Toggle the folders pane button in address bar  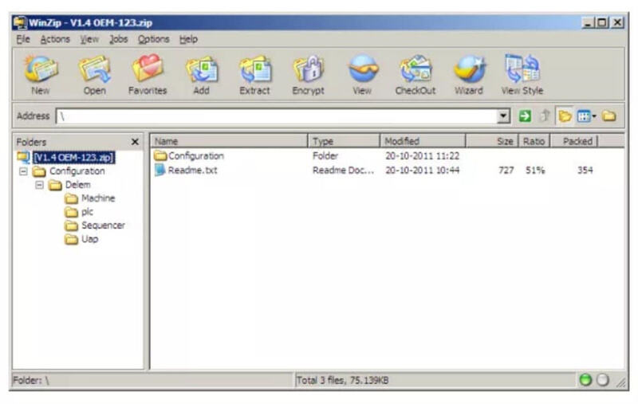565,116
